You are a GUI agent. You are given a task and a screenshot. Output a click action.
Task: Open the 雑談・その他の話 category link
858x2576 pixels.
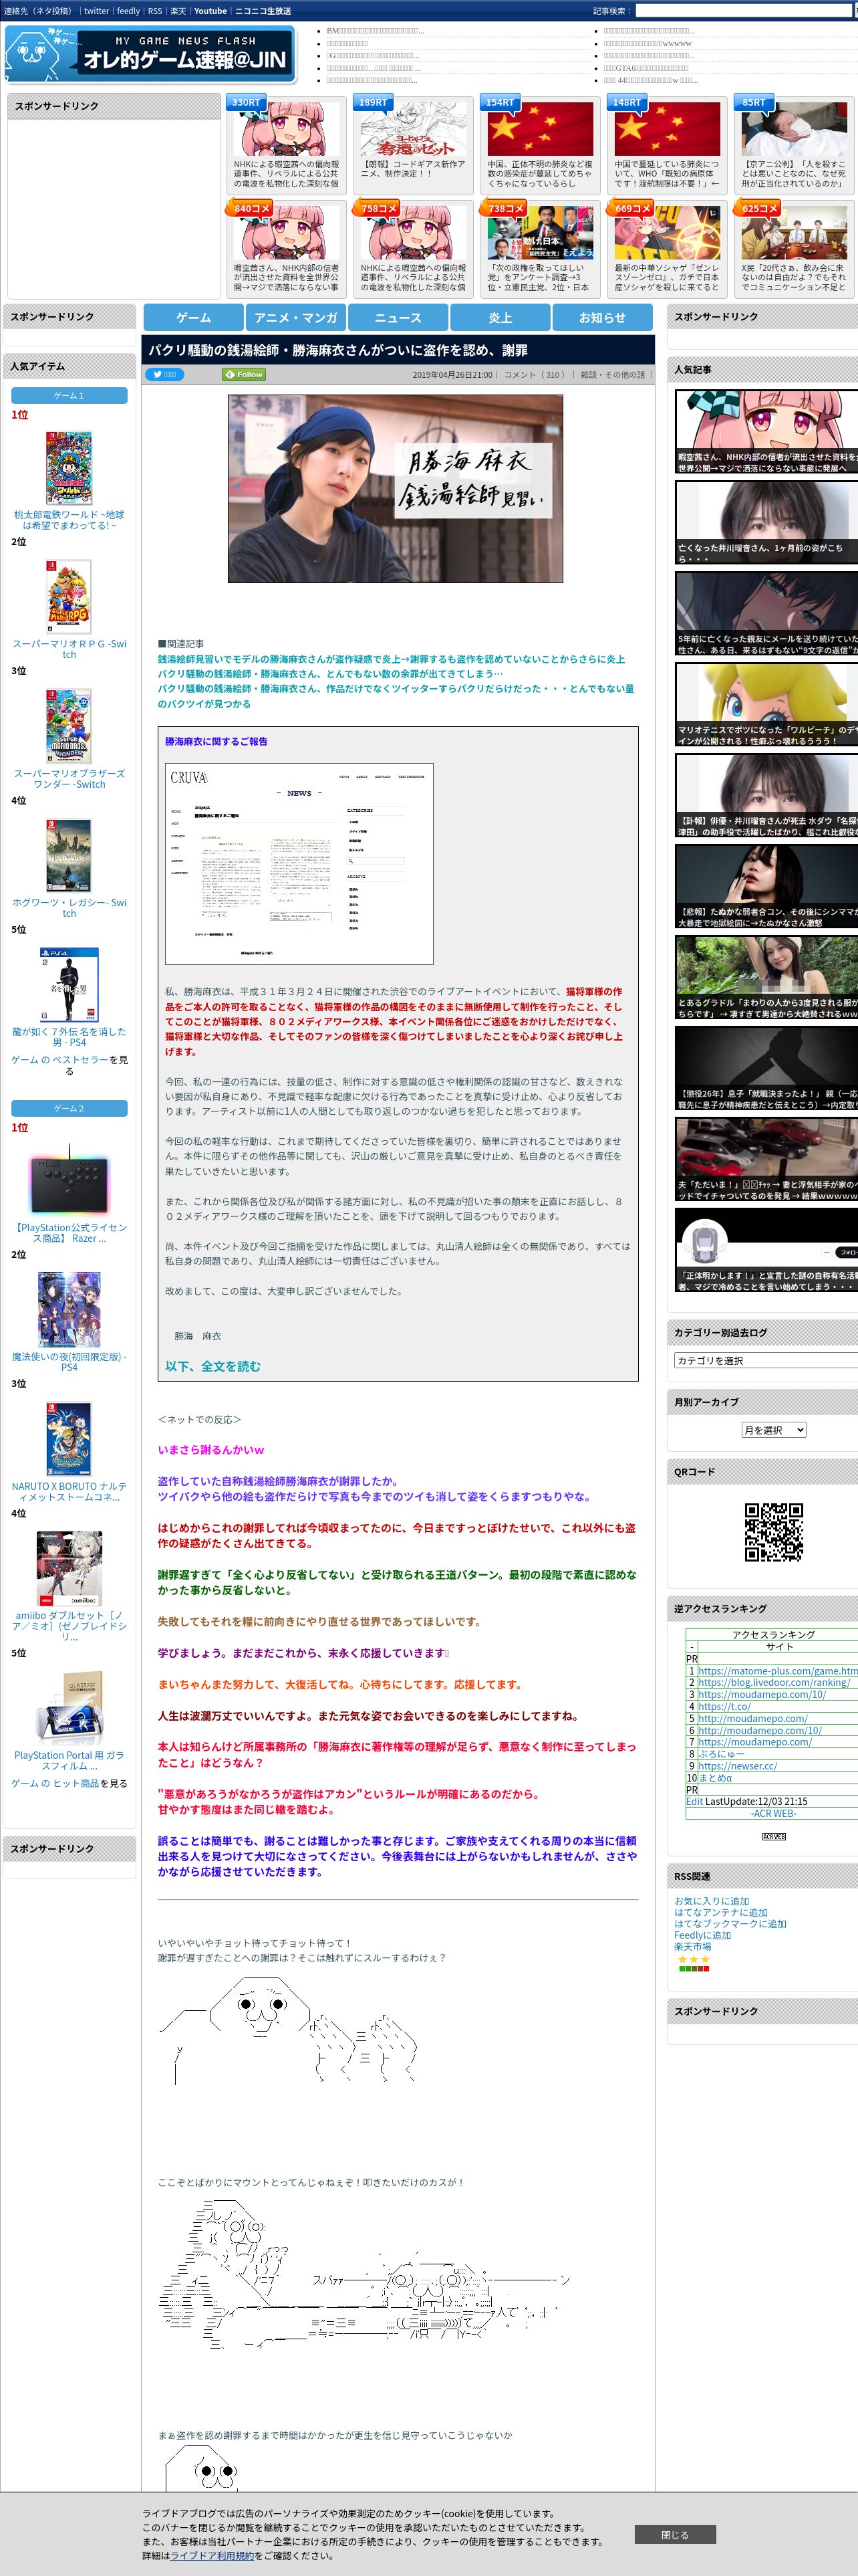click(613, 375)
